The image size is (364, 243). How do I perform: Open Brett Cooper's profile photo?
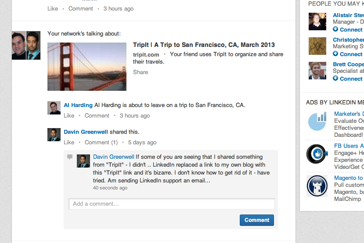click(x=317, y=71)
